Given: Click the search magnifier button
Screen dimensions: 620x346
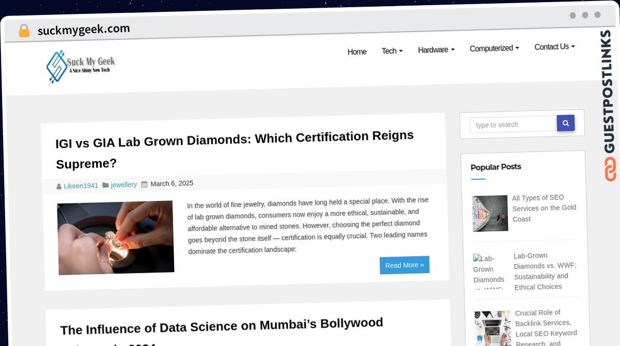Looking at the screenshot, I should tap(565, 123).
